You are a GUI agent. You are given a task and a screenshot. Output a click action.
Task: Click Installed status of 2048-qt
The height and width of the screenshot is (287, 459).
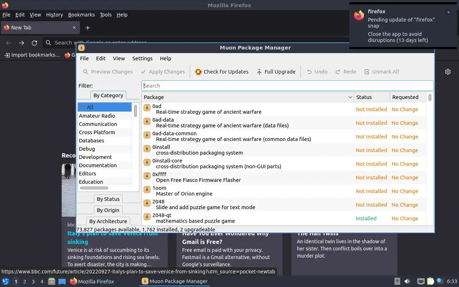[366, 218]
